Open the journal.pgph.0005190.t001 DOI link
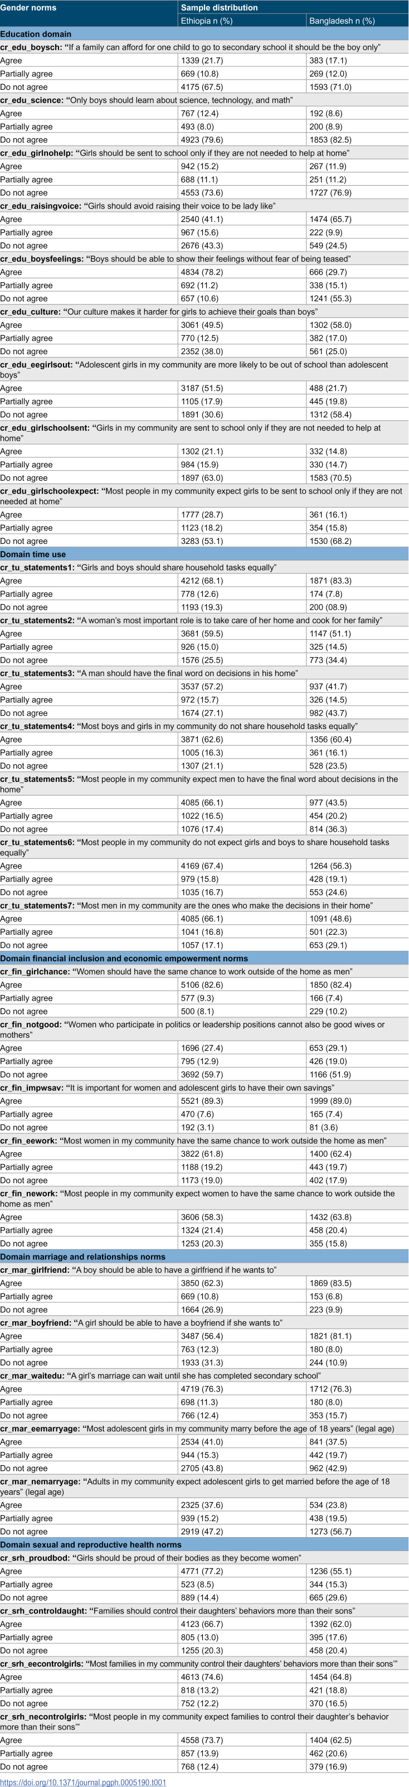Screen dimensions: 409x1787 (83, 1781)
